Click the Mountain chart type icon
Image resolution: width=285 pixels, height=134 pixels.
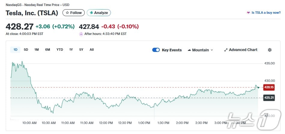[189, 50]
